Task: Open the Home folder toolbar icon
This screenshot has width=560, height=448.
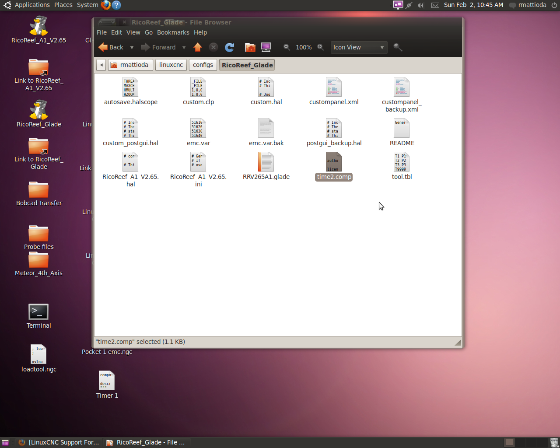Action: click(x=250, y=47)
